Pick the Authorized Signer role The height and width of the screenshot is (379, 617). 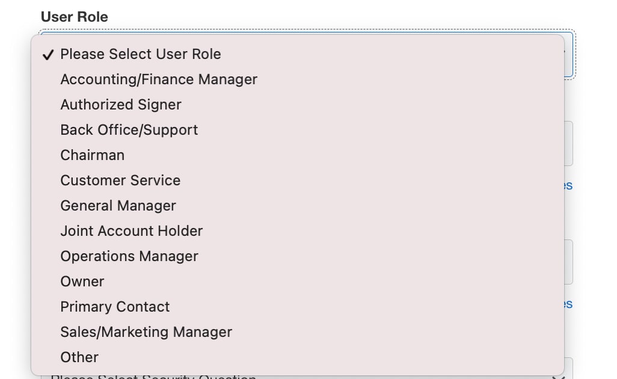tap(121, 105)
